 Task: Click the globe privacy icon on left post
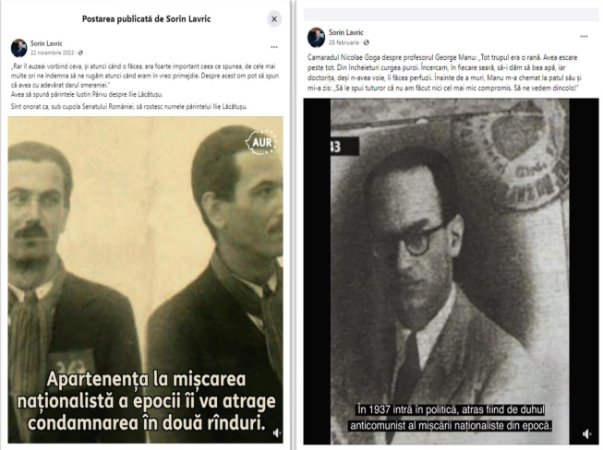80,53
